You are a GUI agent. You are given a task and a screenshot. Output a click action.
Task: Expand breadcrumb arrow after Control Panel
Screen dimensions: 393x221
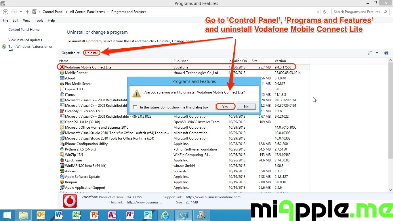tap(66, 12)
